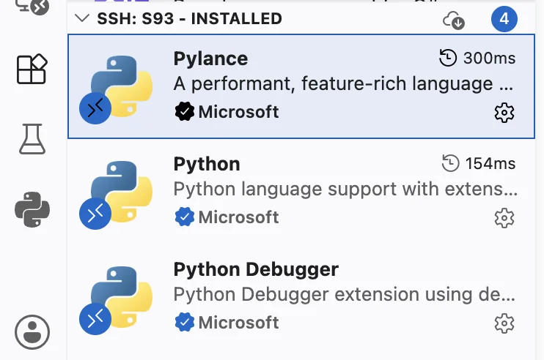The image size is (544, 360).
Task: Collapse the SSH: S93 - INSTALLED section
Action: [x=82, y=18]
